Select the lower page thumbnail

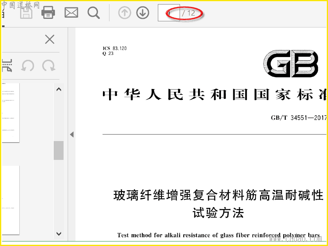[x=11, y=200]
